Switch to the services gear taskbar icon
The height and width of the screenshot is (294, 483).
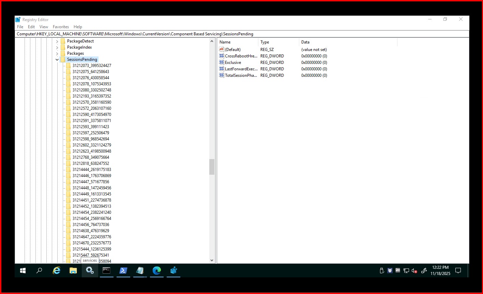[x=90, y=271]
